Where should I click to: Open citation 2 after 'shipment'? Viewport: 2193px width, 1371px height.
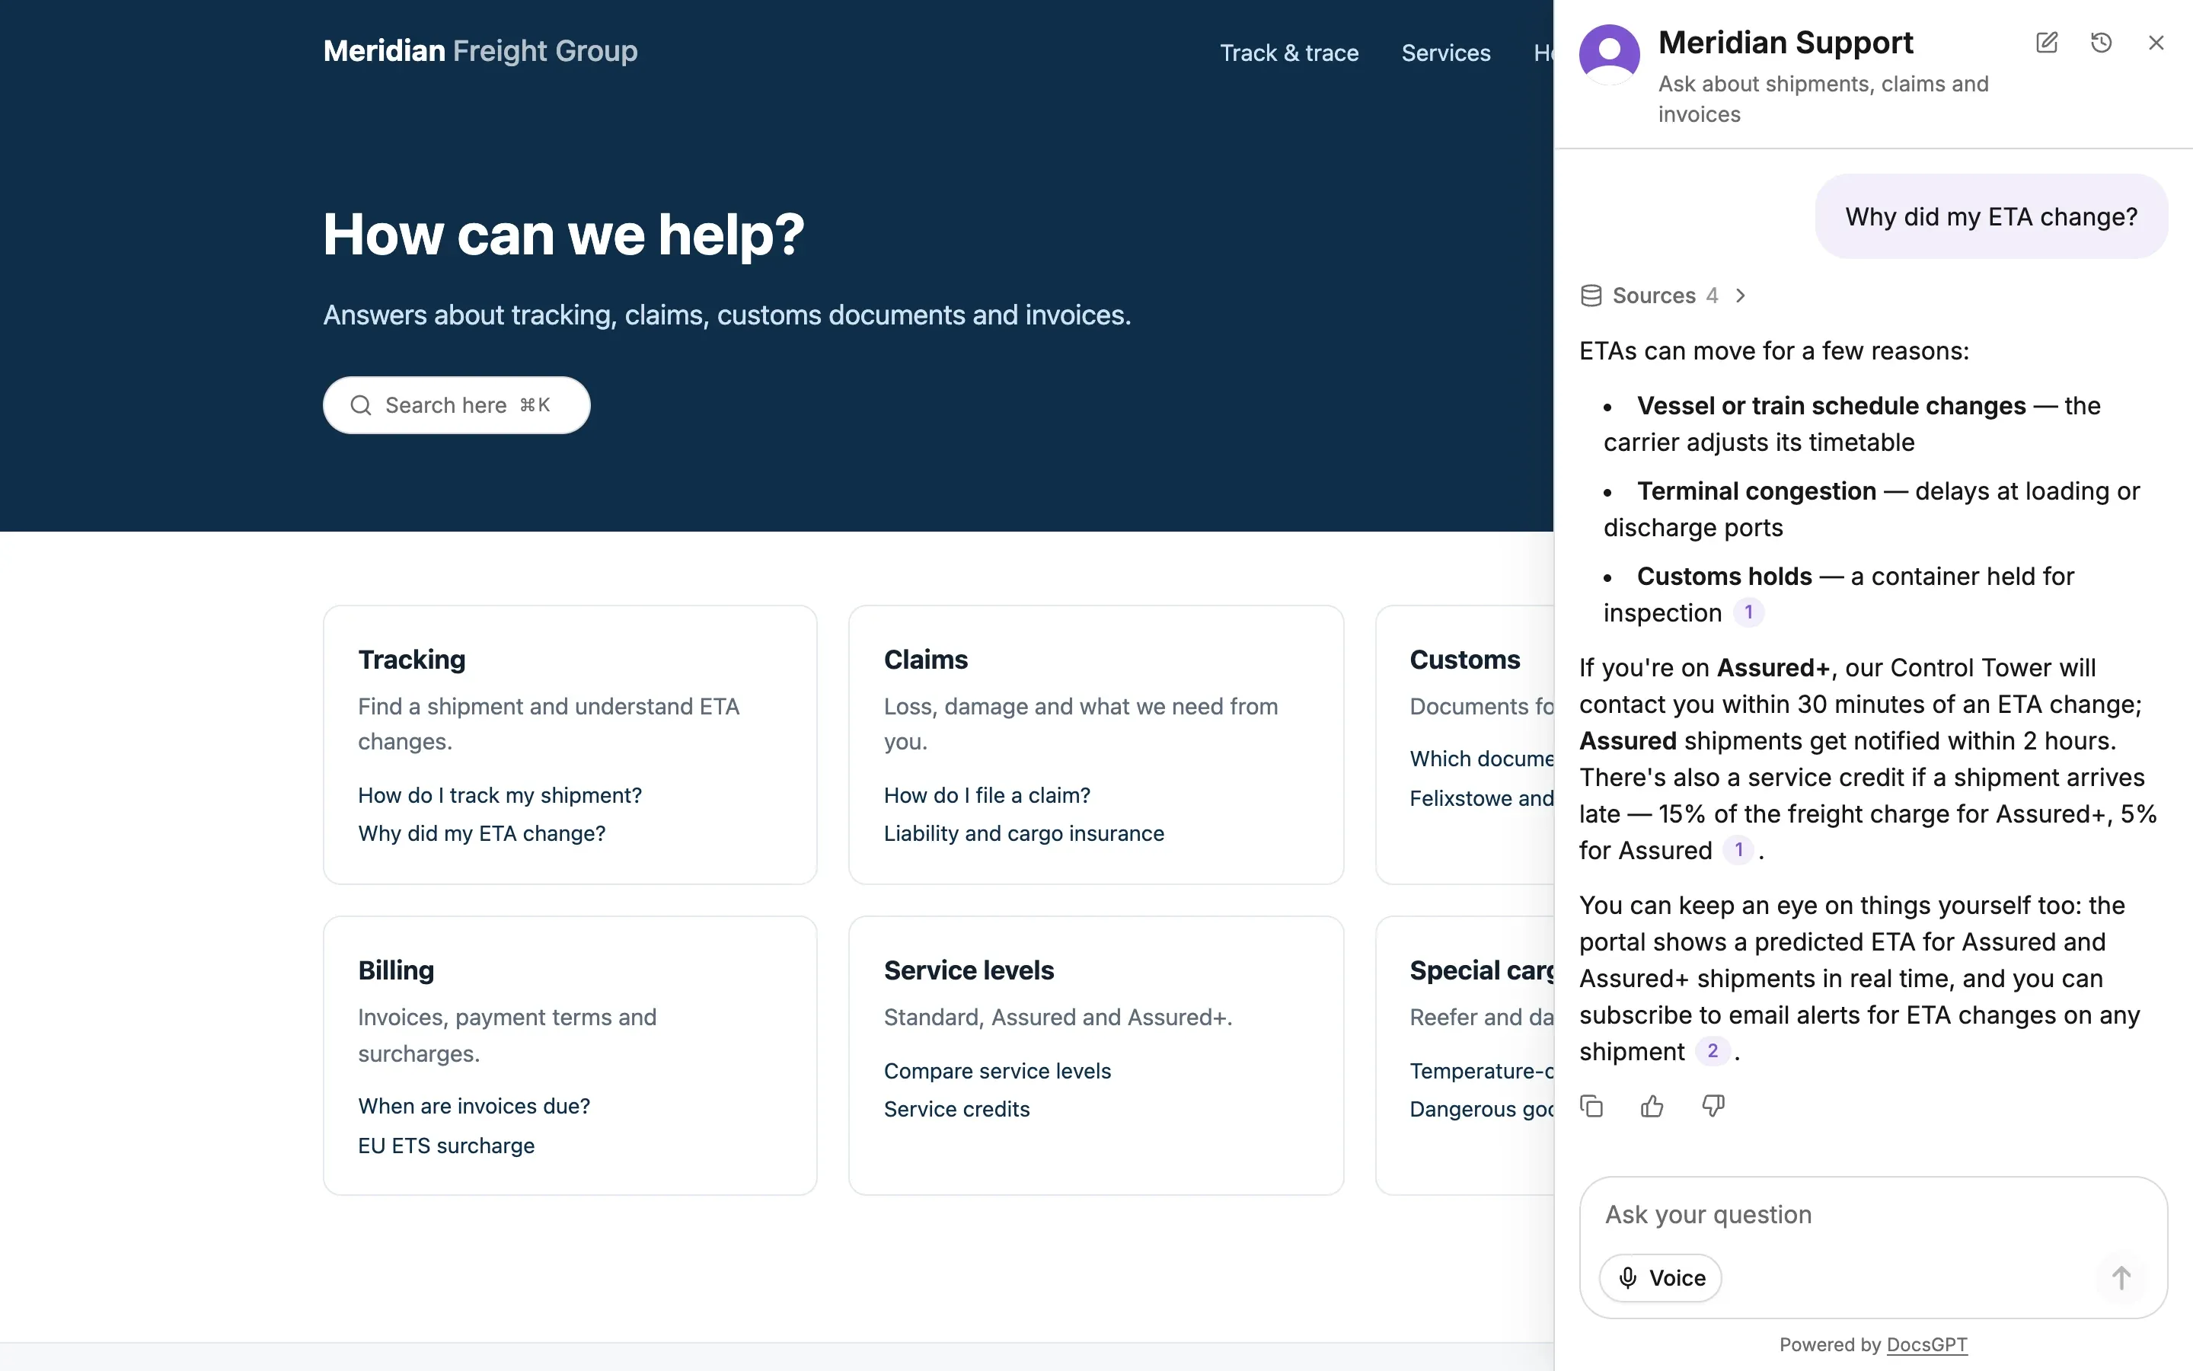(x=1712, y=1051)
